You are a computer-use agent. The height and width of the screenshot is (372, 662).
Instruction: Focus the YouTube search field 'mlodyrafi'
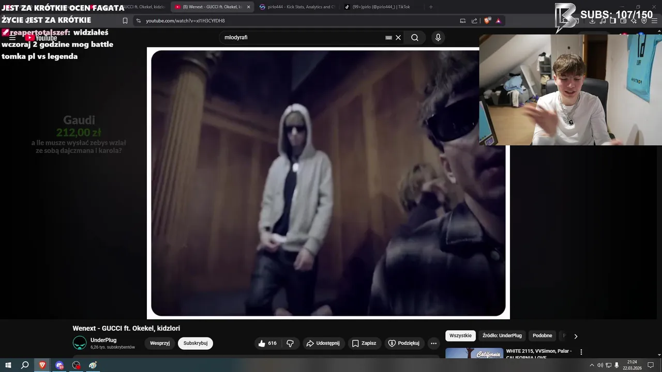[303, 38]
